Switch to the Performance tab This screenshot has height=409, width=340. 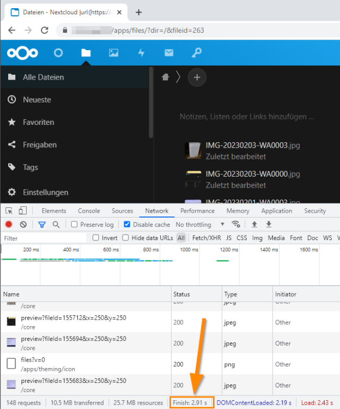pos(197,210)
